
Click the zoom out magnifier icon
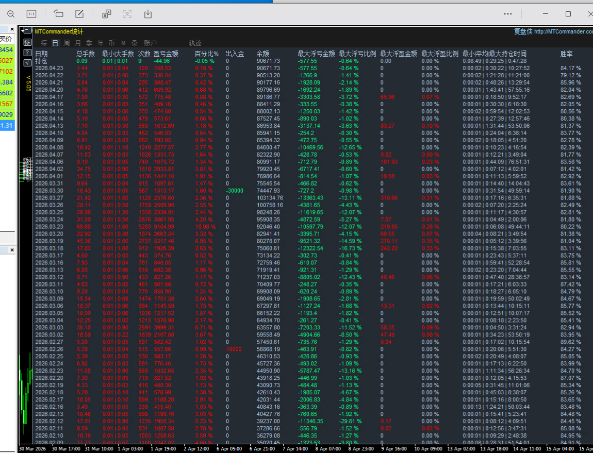(10, 14)
